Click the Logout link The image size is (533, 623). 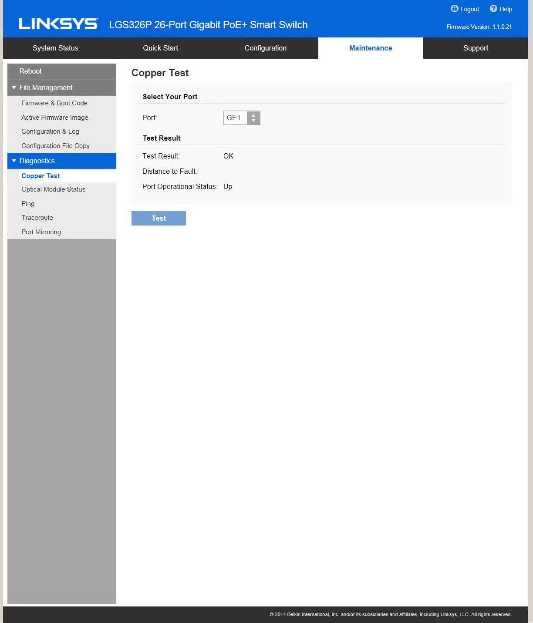[x=469, y=9]
